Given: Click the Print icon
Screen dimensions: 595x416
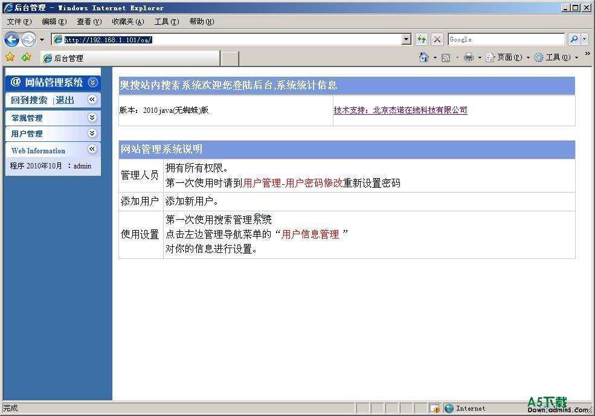Looking at the screenshot, I should coord(469,57).
